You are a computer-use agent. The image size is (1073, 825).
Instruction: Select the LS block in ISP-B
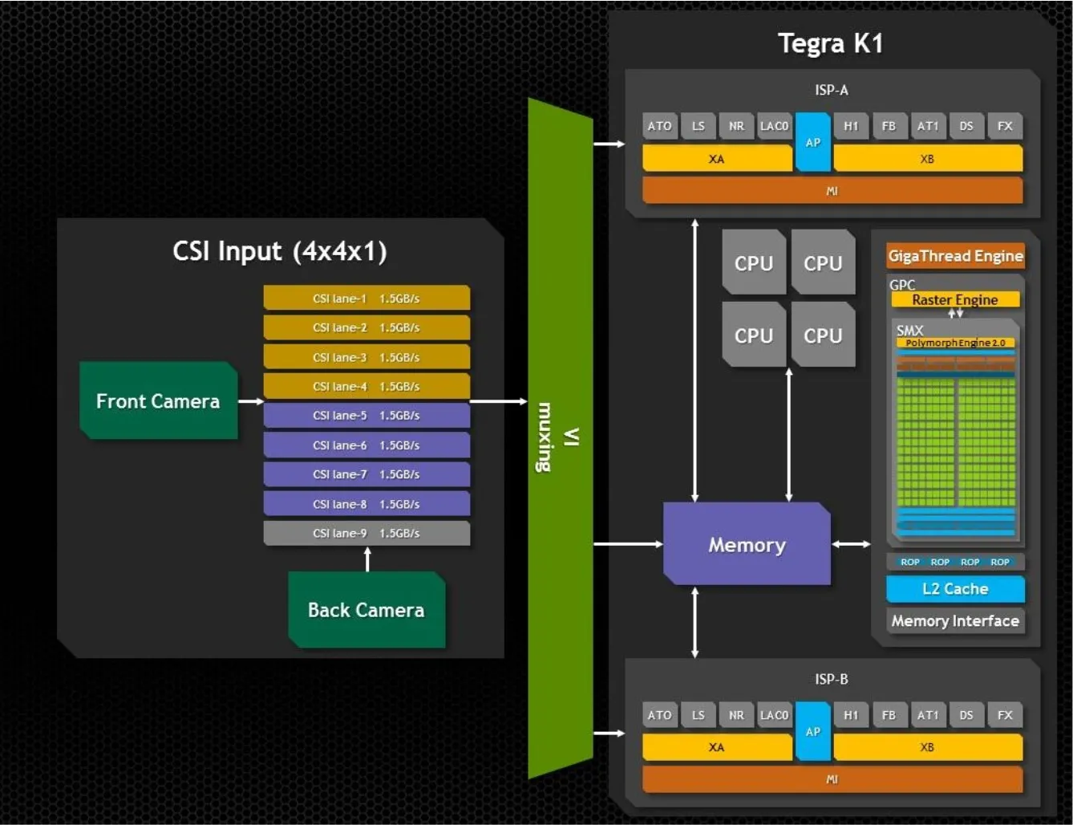[698, 715]
